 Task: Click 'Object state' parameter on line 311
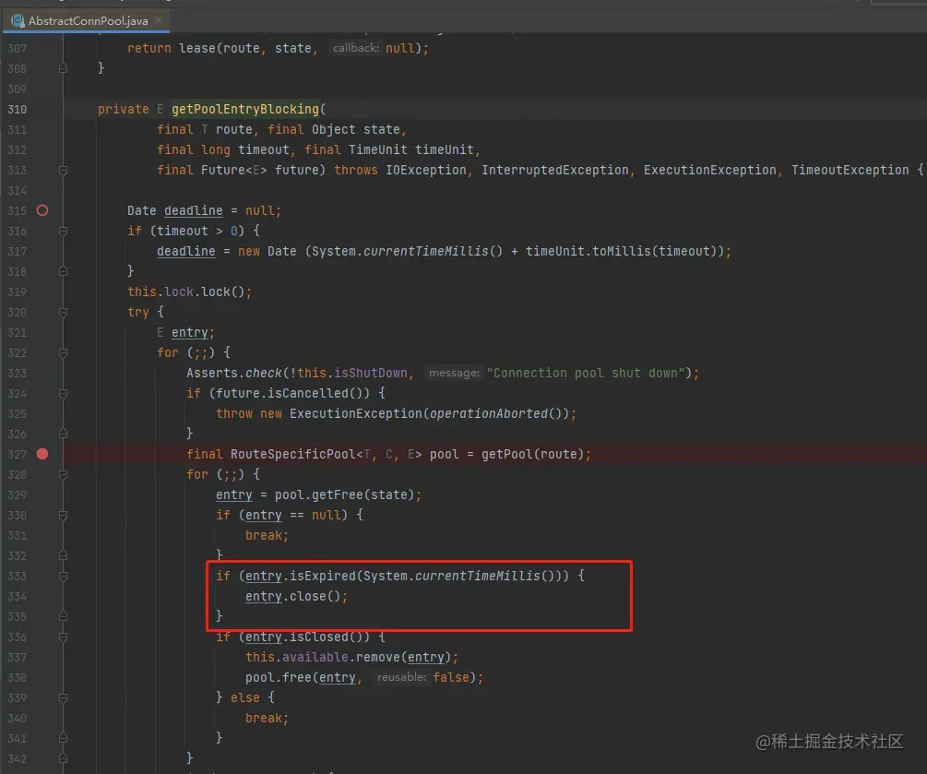(x=355, y=129)
